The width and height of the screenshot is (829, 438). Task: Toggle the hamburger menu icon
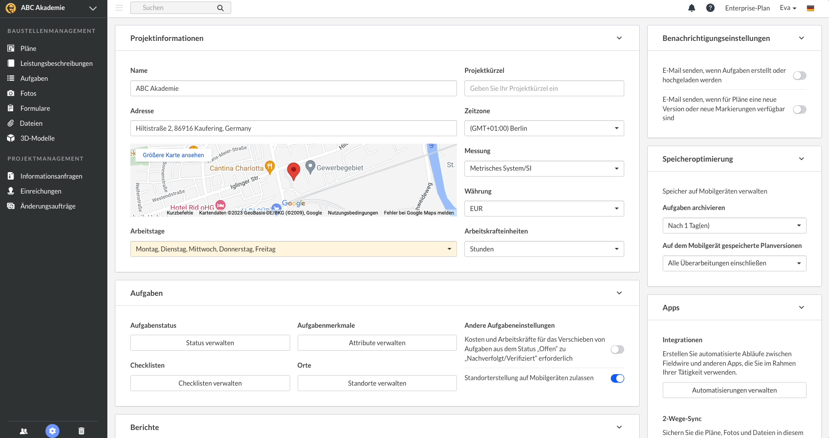coord(119,8)
